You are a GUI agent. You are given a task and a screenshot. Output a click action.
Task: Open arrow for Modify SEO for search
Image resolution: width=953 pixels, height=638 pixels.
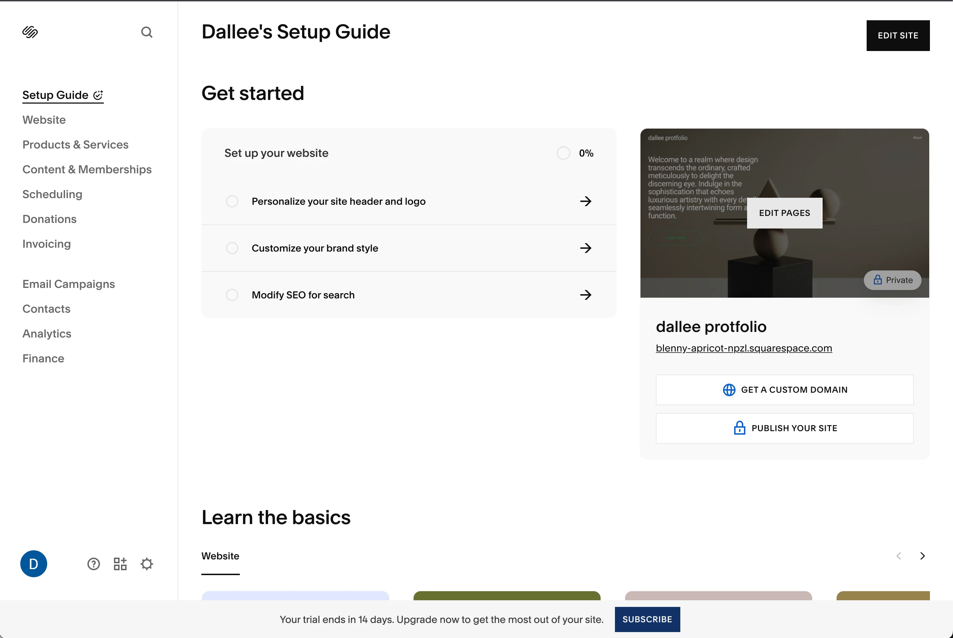pyautogui.click(x=585, y=295)
